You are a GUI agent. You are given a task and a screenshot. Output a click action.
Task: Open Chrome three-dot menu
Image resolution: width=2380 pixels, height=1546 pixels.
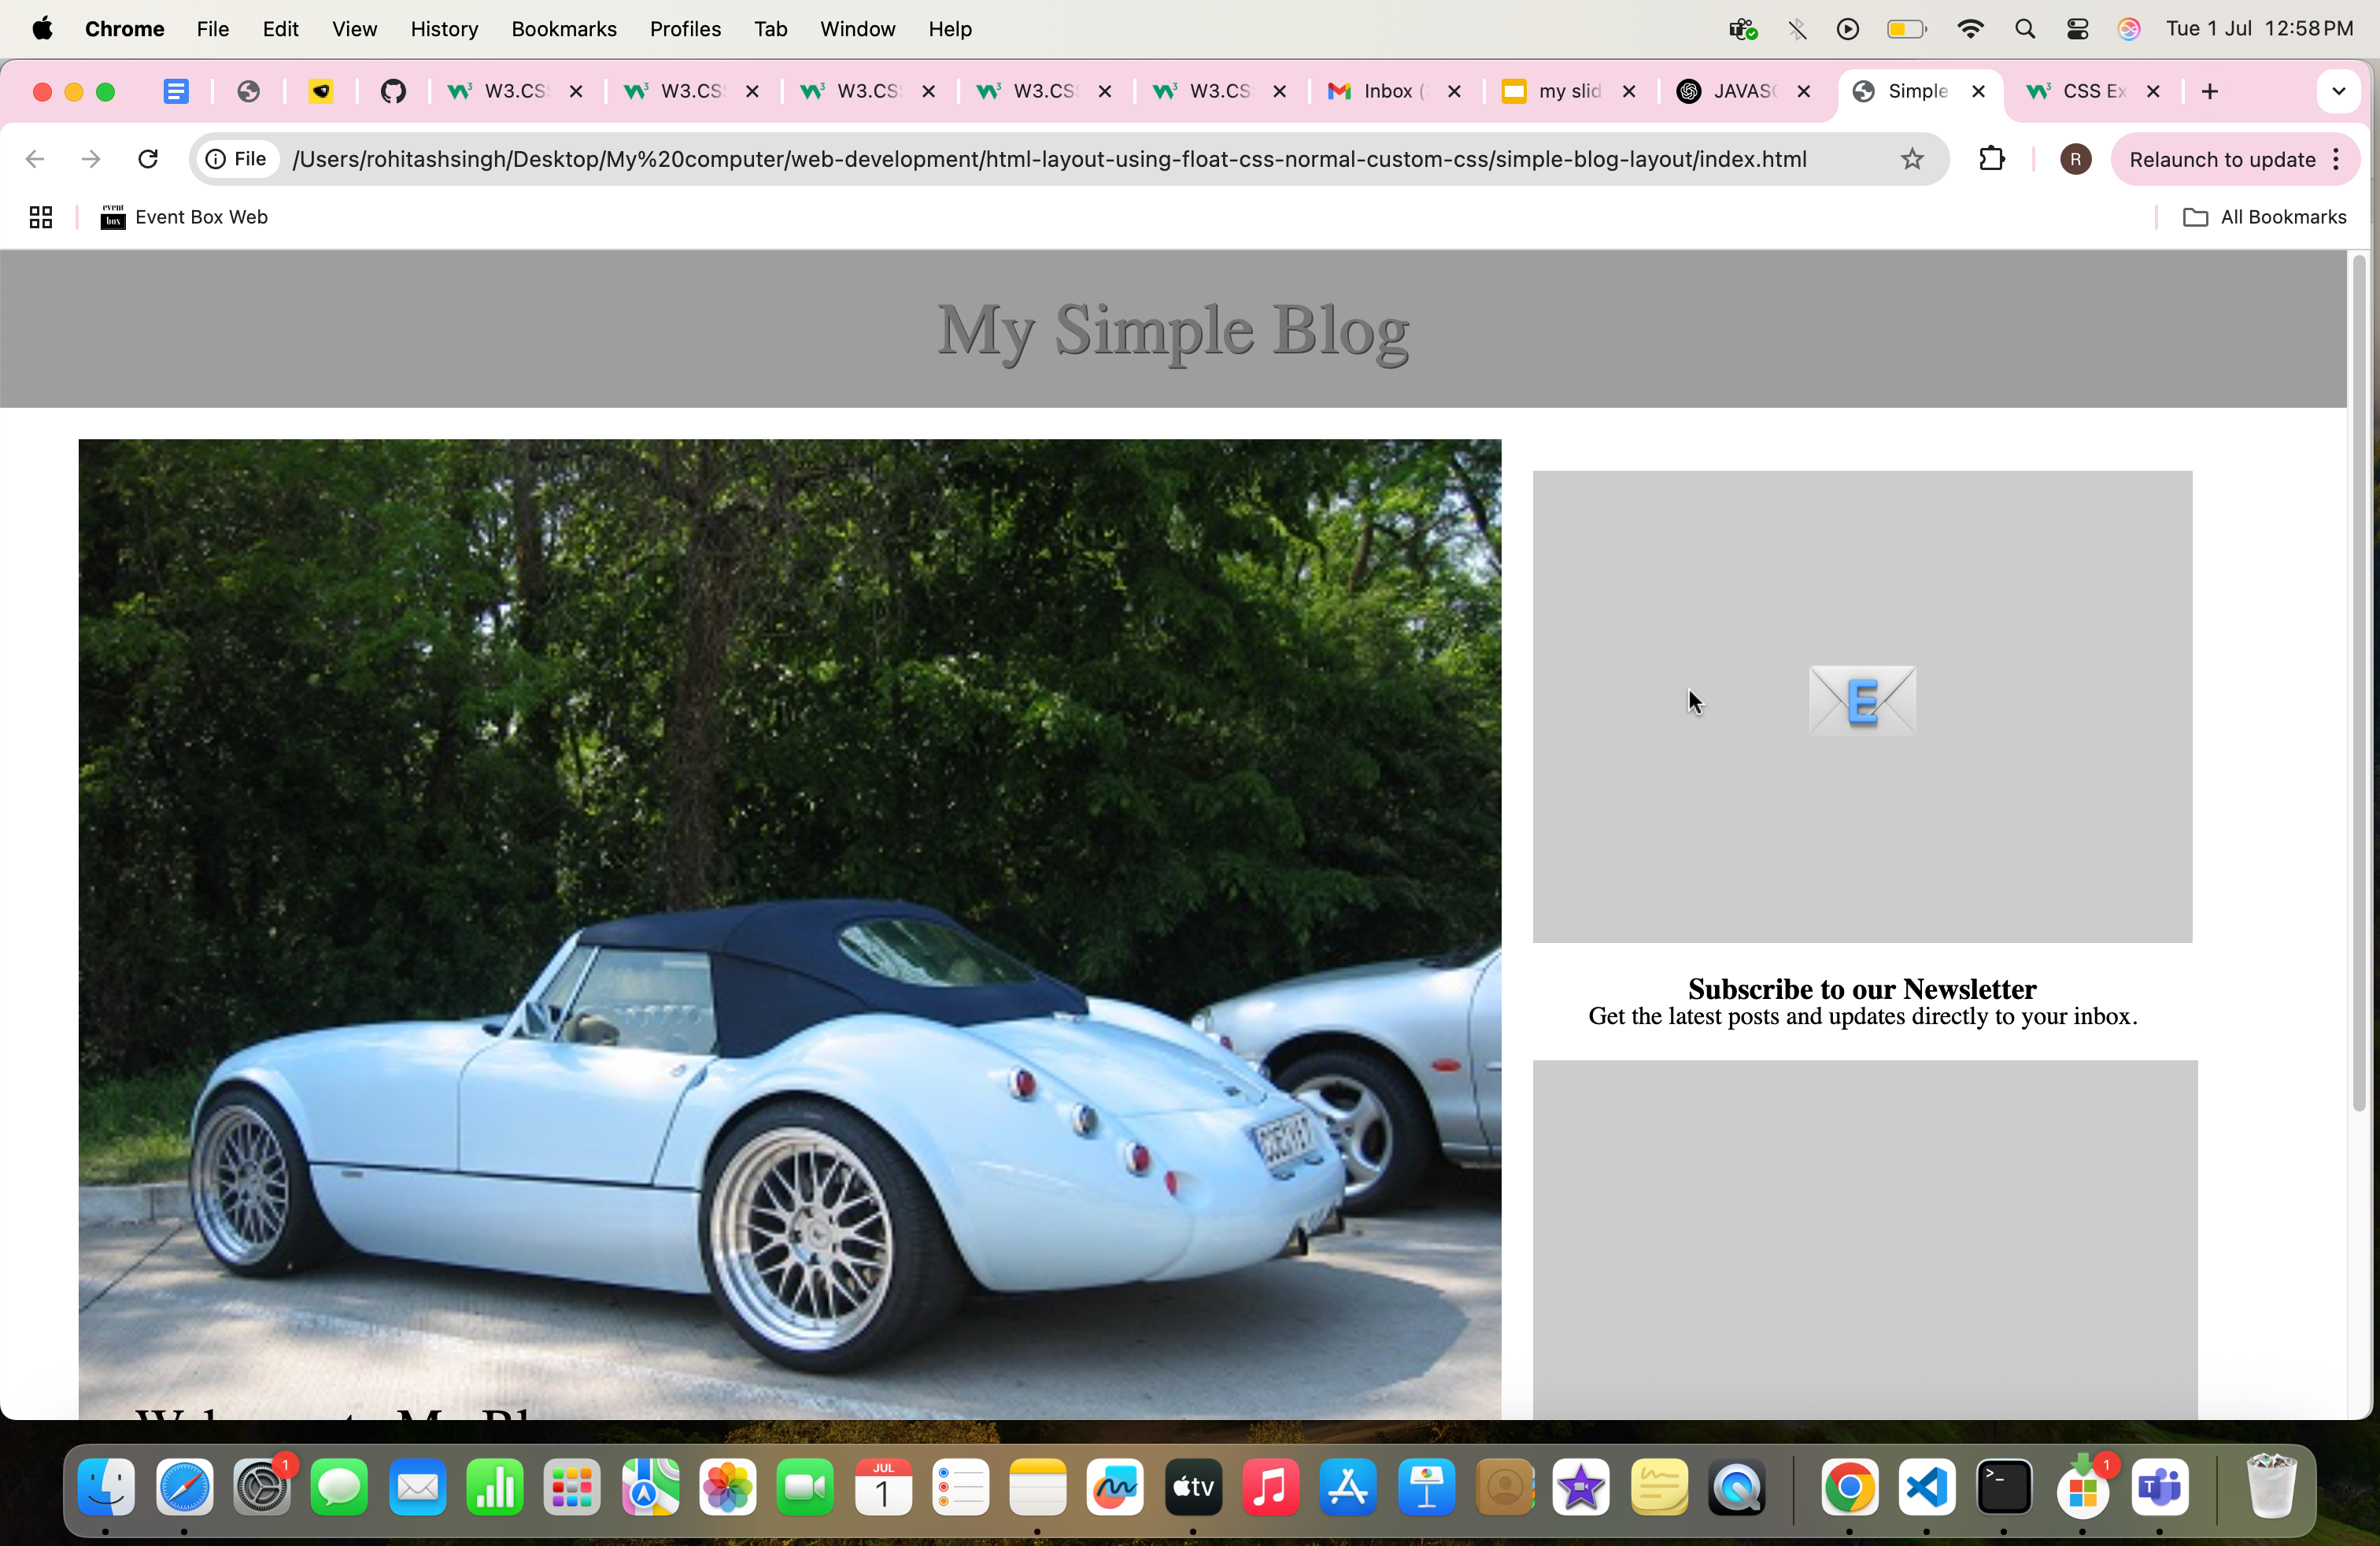2336,159
